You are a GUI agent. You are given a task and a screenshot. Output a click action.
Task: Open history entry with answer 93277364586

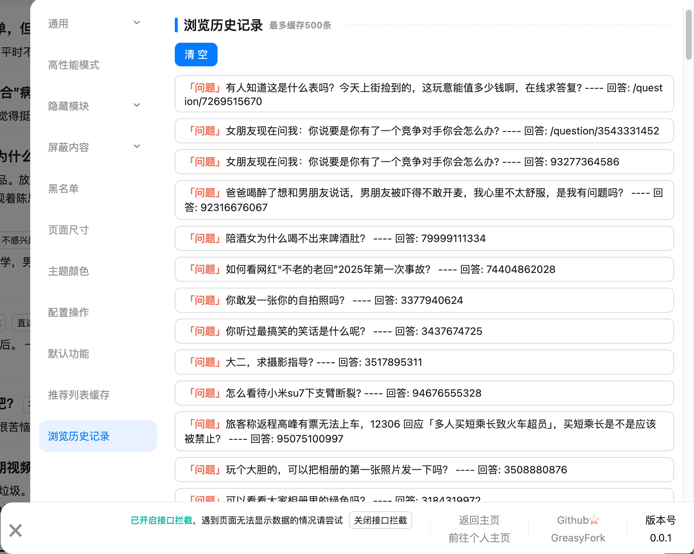(x=424, y=162)
